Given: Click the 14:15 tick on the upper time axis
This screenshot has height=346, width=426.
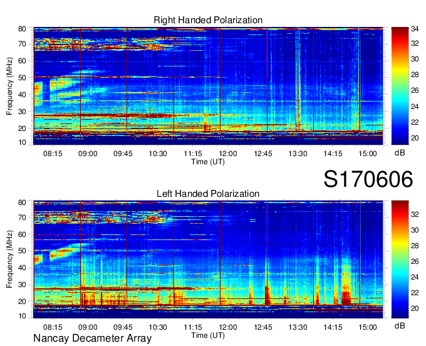Looking at the screenshot, I should tap(333, 154).
